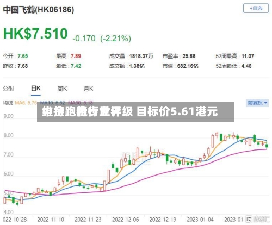This screenshot has width=272, height=225.
Task: Click 最低 value 7.42
Action: (x=76, y=66)
